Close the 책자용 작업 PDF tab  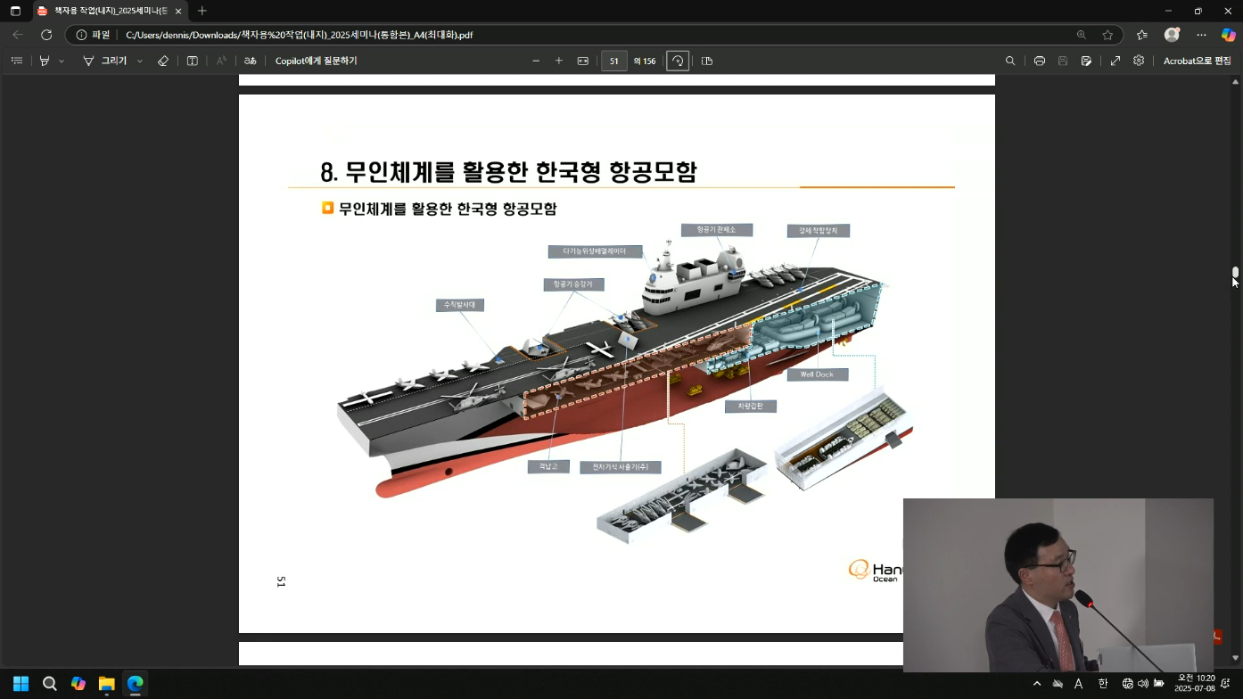pos(178,11)
